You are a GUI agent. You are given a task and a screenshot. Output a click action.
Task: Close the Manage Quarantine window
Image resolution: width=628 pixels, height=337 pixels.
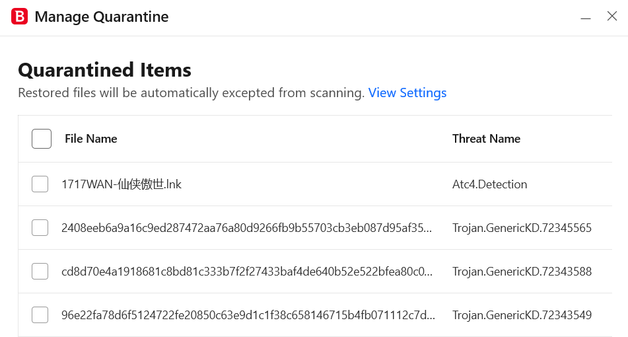click(x=612, y=16)
